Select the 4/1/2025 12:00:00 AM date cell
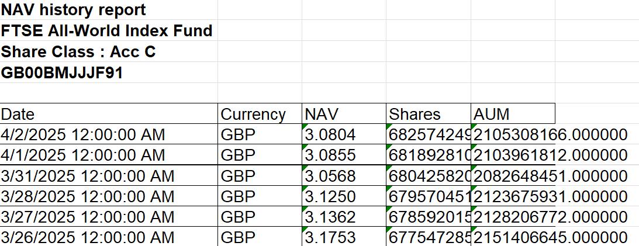639x246 pixels. click(x=109, y=155)
